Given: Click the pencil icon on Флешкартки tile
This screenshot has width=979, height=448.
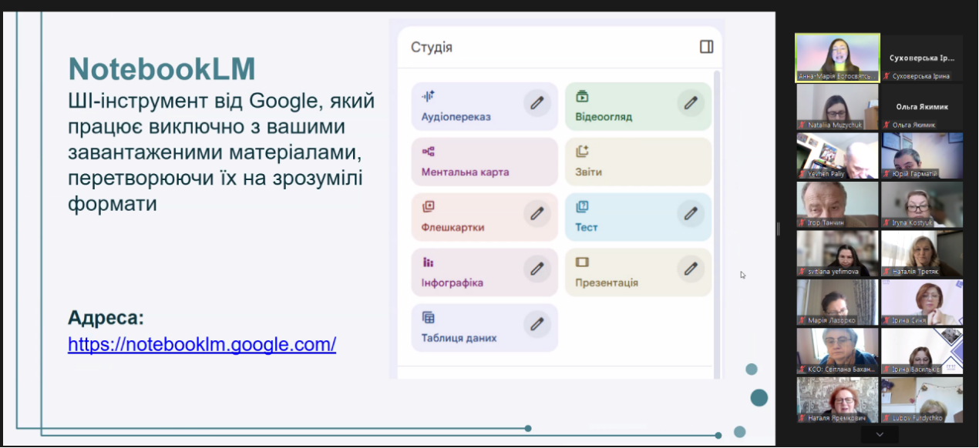Looking at the screenshot, I should tap(537, 213).
